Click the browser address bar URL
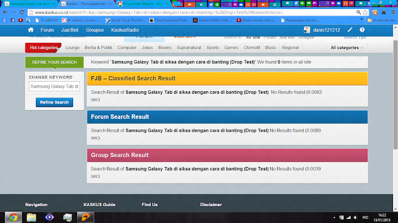398x223 pixels. (159, 12)
